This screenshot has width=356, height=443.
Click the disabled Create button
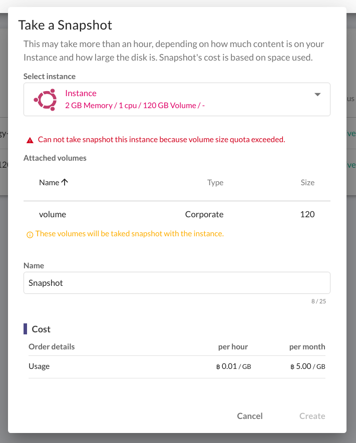coord(312,416)
